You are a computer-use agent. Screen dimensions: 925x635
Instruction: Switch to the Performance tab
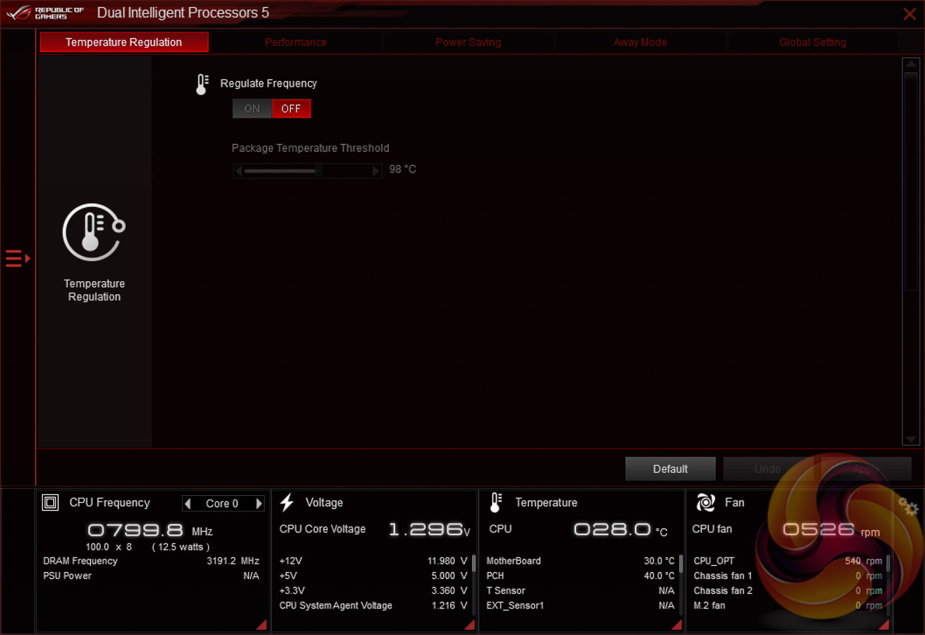pos(296,42)
